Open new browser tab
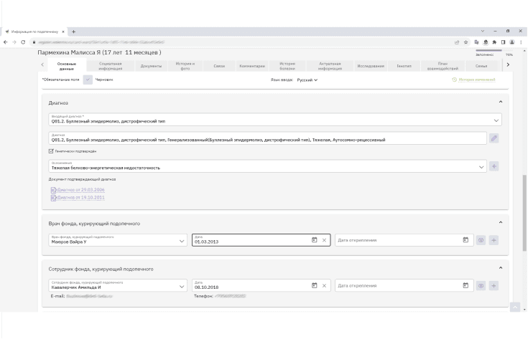Image resolution: width=528 pixels, height=339 pixels. pyautogui.click(x=73, y=32)
